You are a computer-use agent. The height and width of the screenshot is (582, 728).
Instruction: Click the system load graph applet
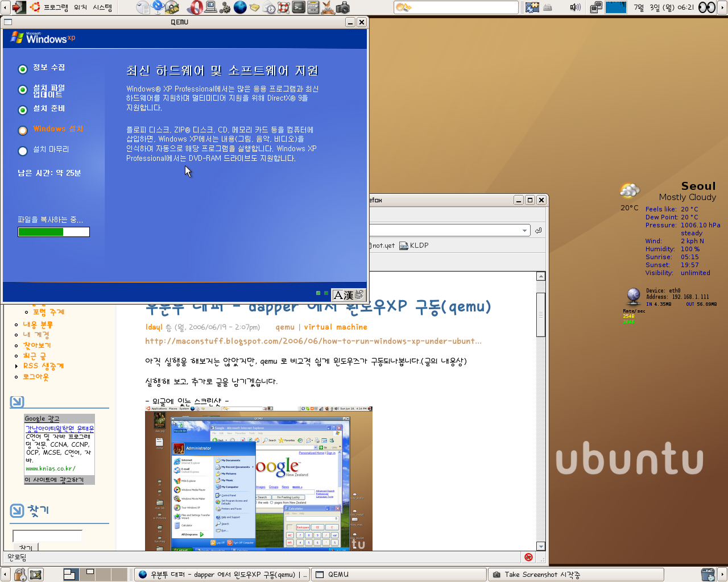615,7
